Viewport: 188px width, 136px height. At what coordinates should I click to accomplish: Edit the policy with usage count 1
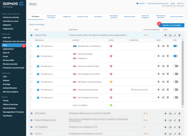coord(175,127)
